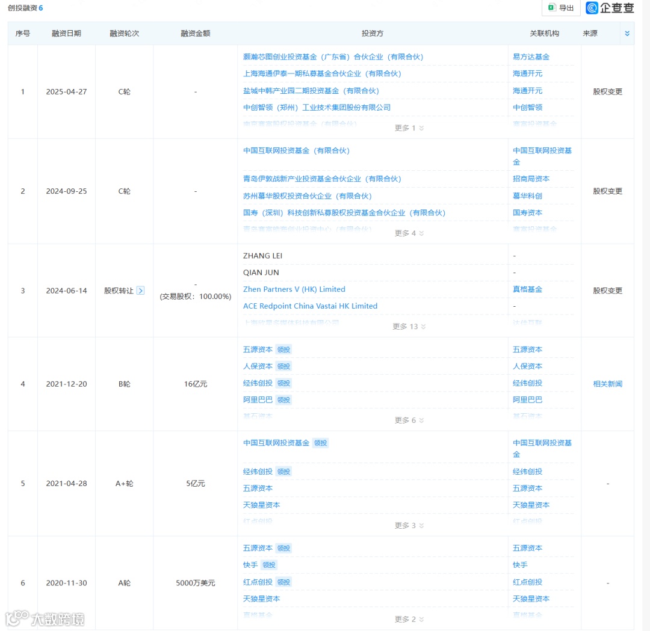Open 红点创投 investor link in A轮 row
The height and width of the screenshot is (631, 650).
pos(258,582)
